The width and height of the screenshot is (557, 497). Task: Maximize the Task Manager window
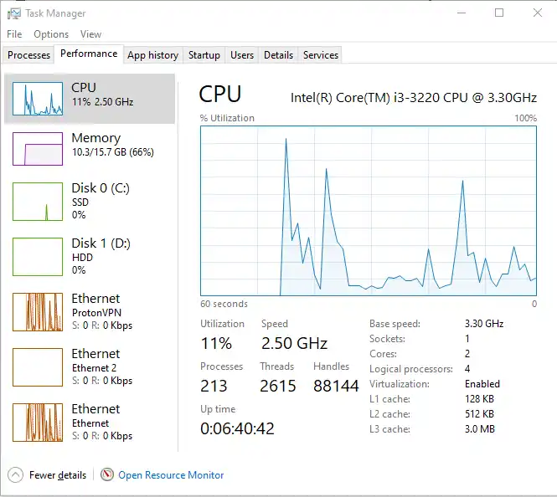click(499, 13)
